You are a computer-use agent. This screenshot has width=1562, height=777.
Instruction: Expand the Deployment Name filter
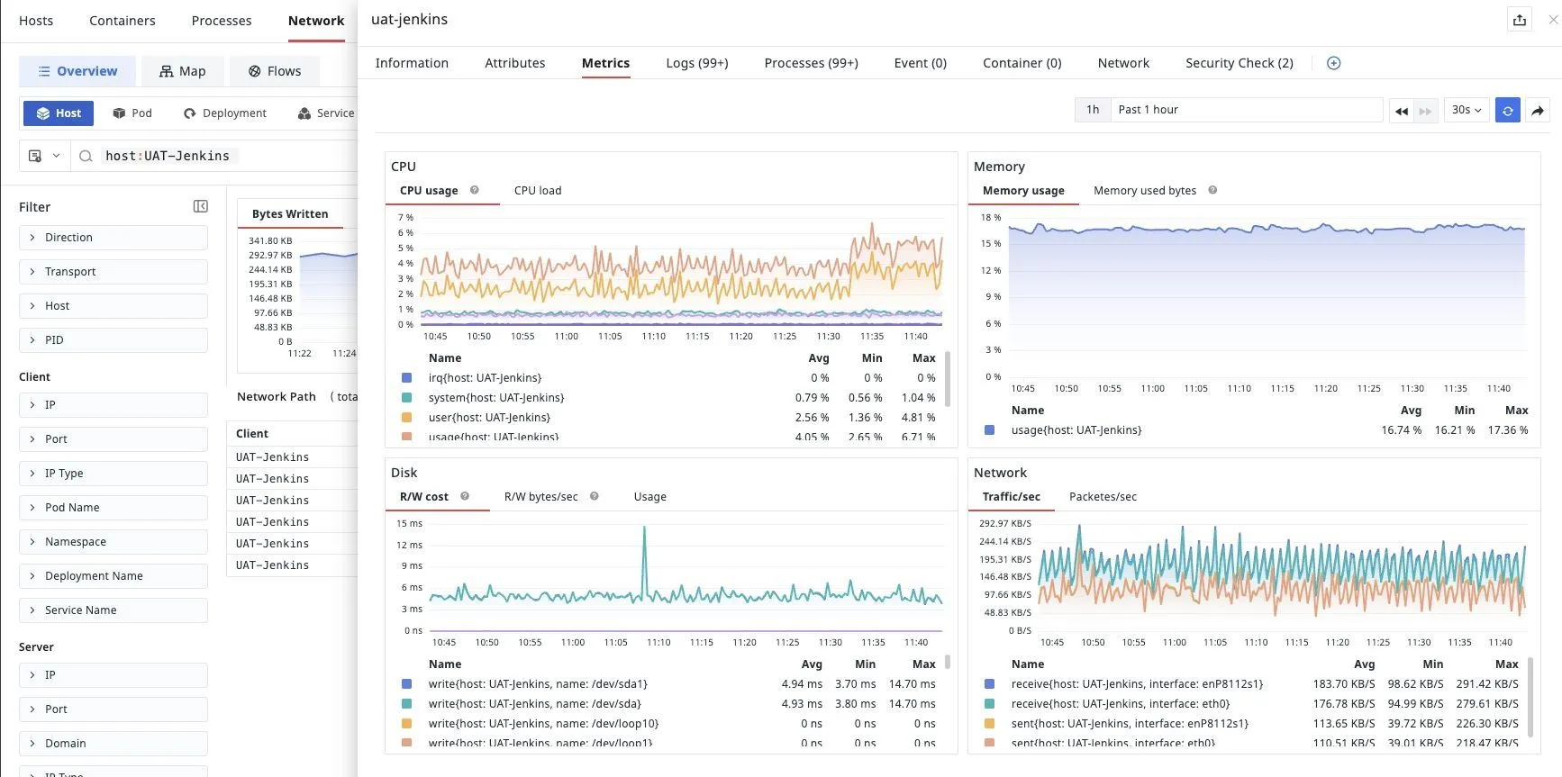pos(114,576)
